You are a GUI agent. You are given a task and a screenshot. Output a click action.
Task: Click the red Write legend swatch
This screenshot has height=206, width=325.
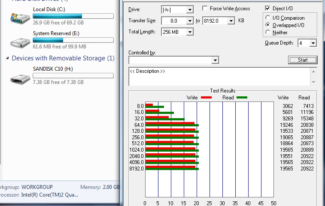(206, 97)
